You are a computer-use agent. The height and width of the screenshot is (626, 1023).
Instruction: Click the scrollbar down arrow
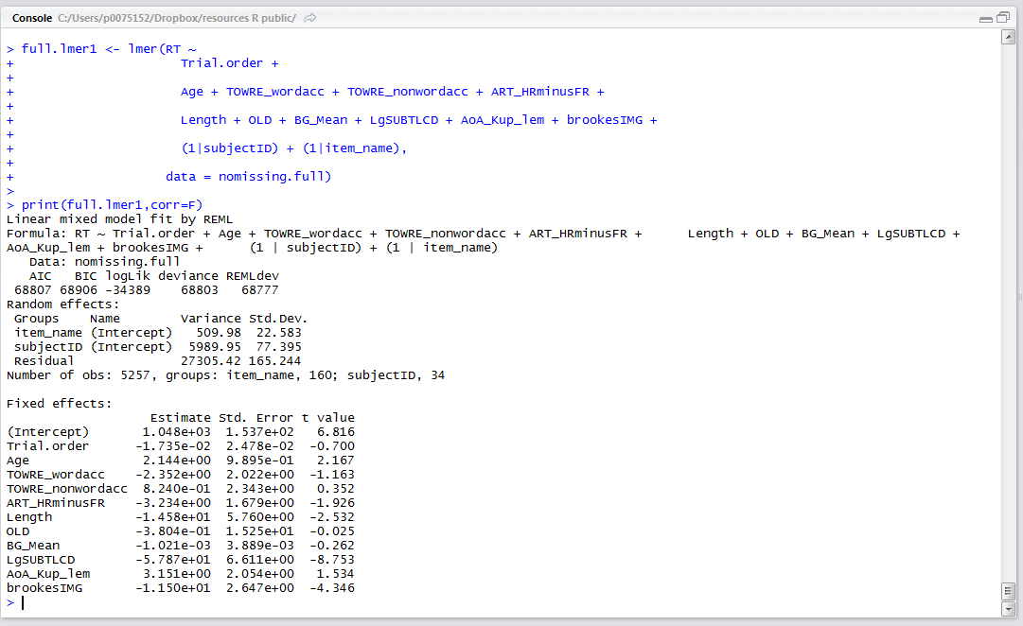tap(1009, 606)
